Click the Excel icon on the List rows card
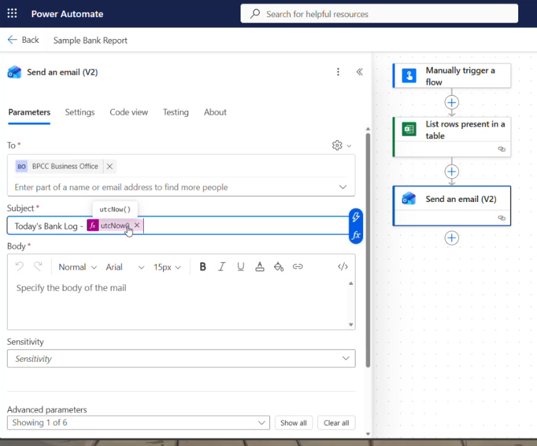Screen dimensions: 537x446 [x=410, y=130]
